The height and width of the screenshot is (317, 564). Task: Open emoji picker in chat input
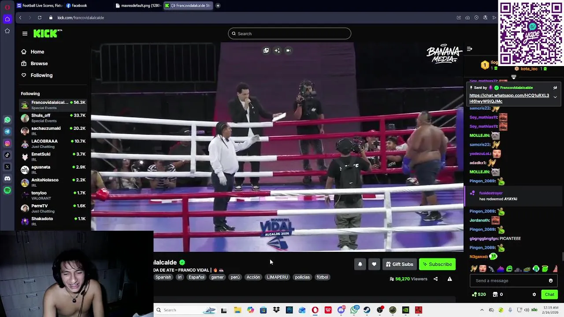click(x=550, y=280)
